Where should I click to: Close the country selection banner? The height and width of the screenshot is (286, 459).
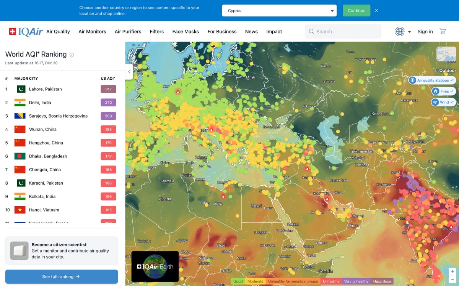[376, 11]
